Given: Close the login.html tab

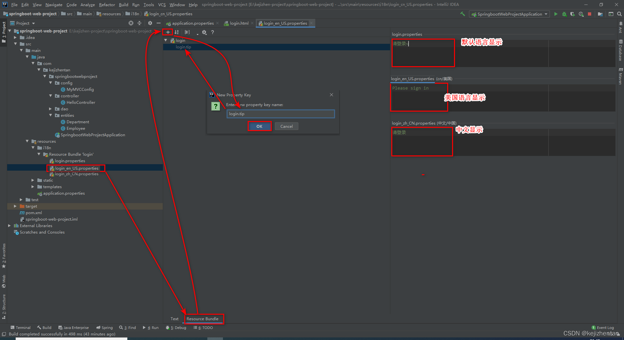Looking at the screenshot, I should click(252, 23).
